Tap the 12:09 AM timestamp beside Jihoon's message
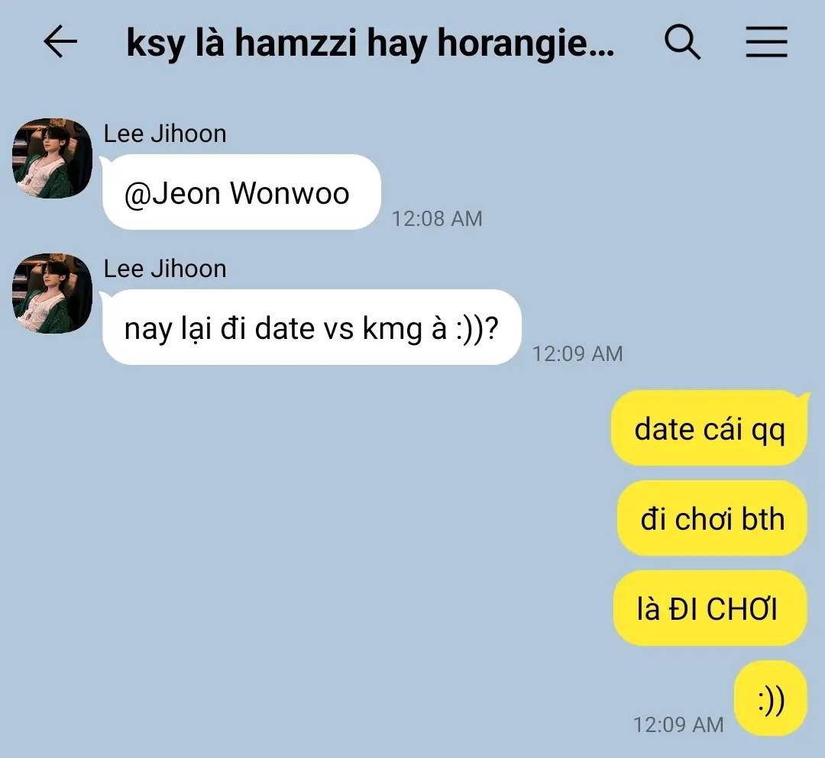The width and height of the screenshot is (825, 758). coord(577,353)
